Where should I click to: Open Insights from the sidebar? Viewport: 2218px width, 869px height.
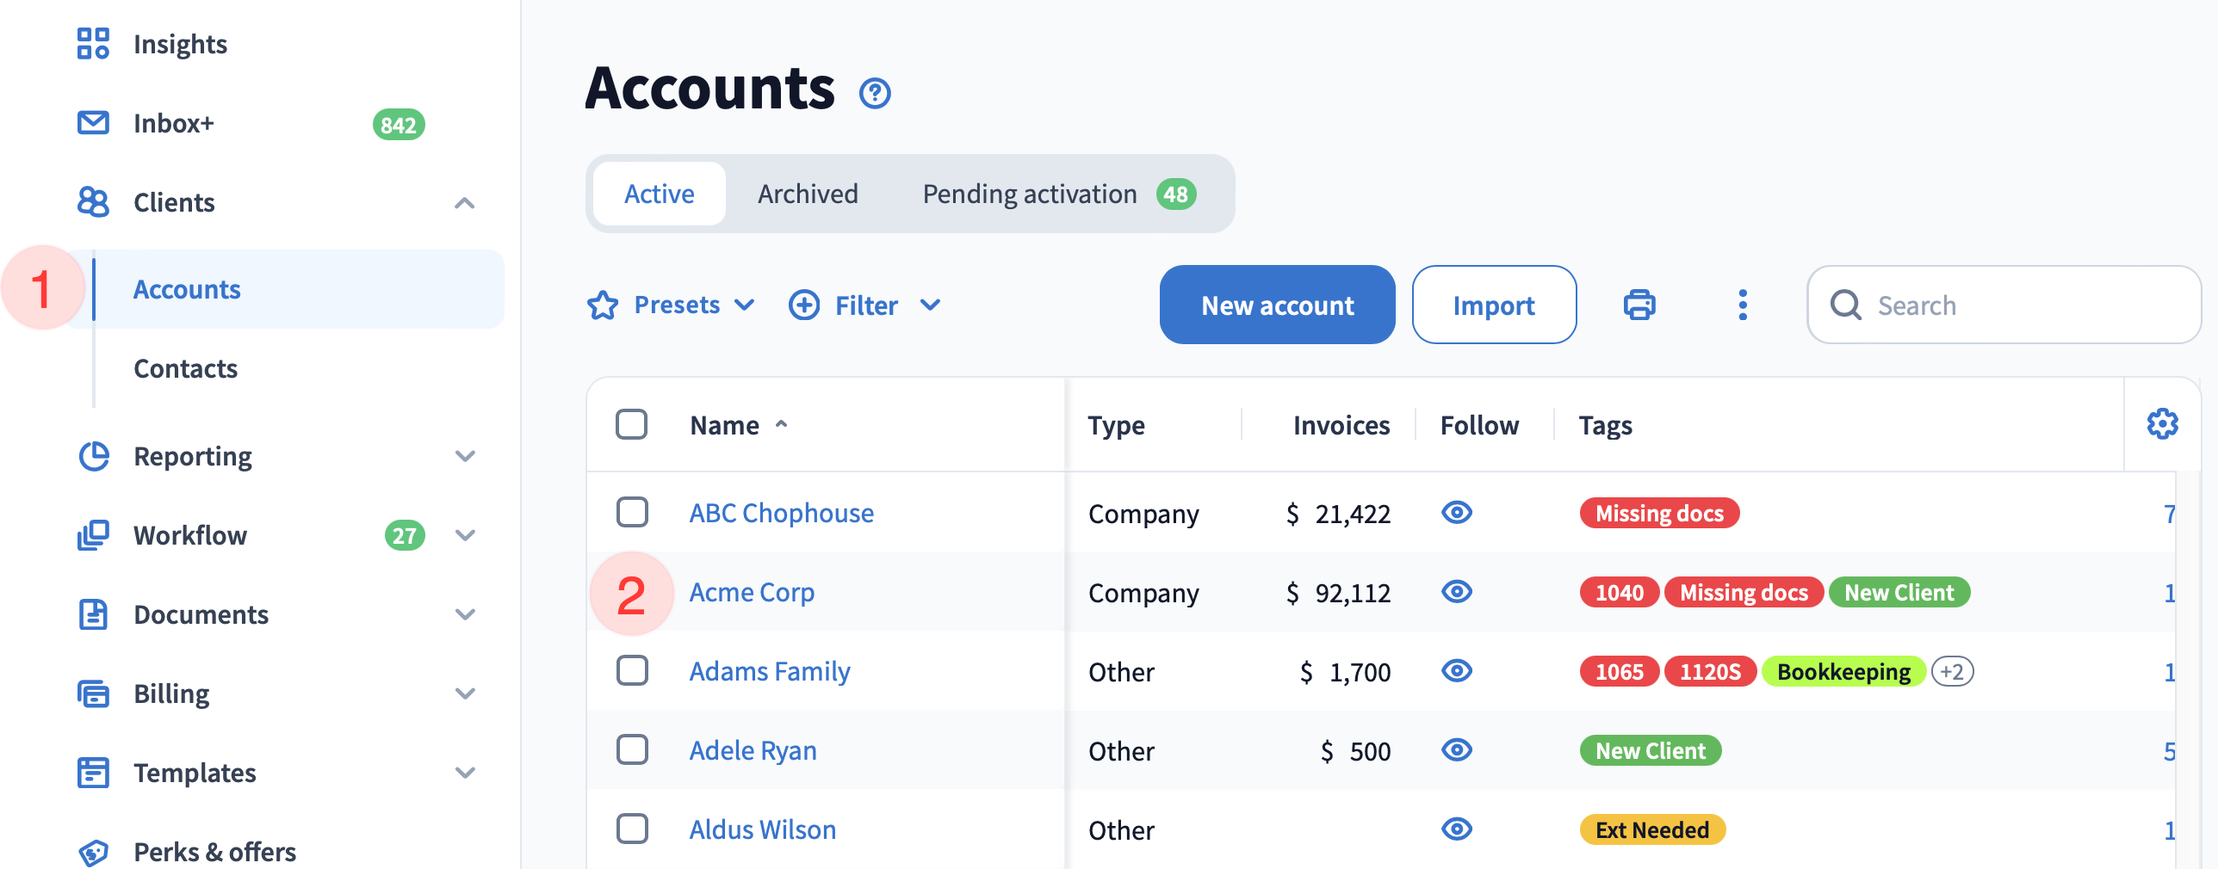(x=180, y=44)
